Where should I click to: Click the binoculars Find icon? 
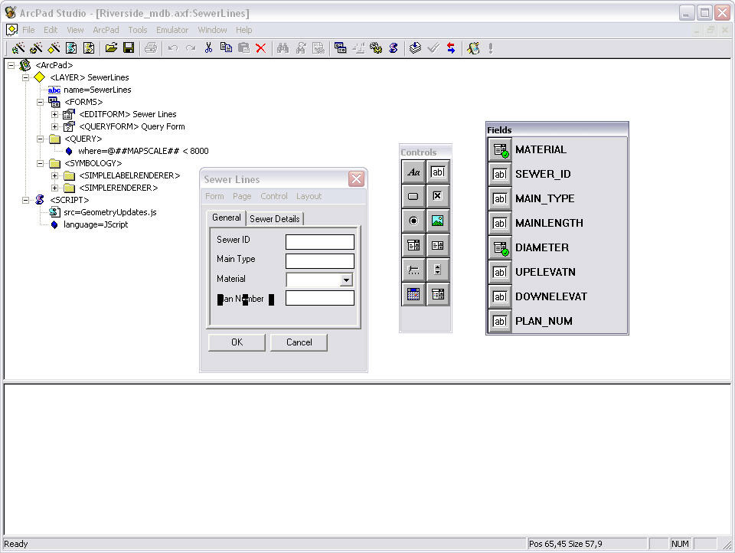283,47
